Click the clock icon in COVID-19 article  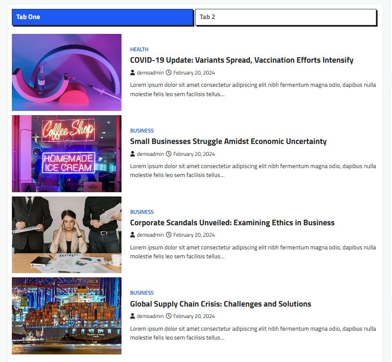coord(169,73)
